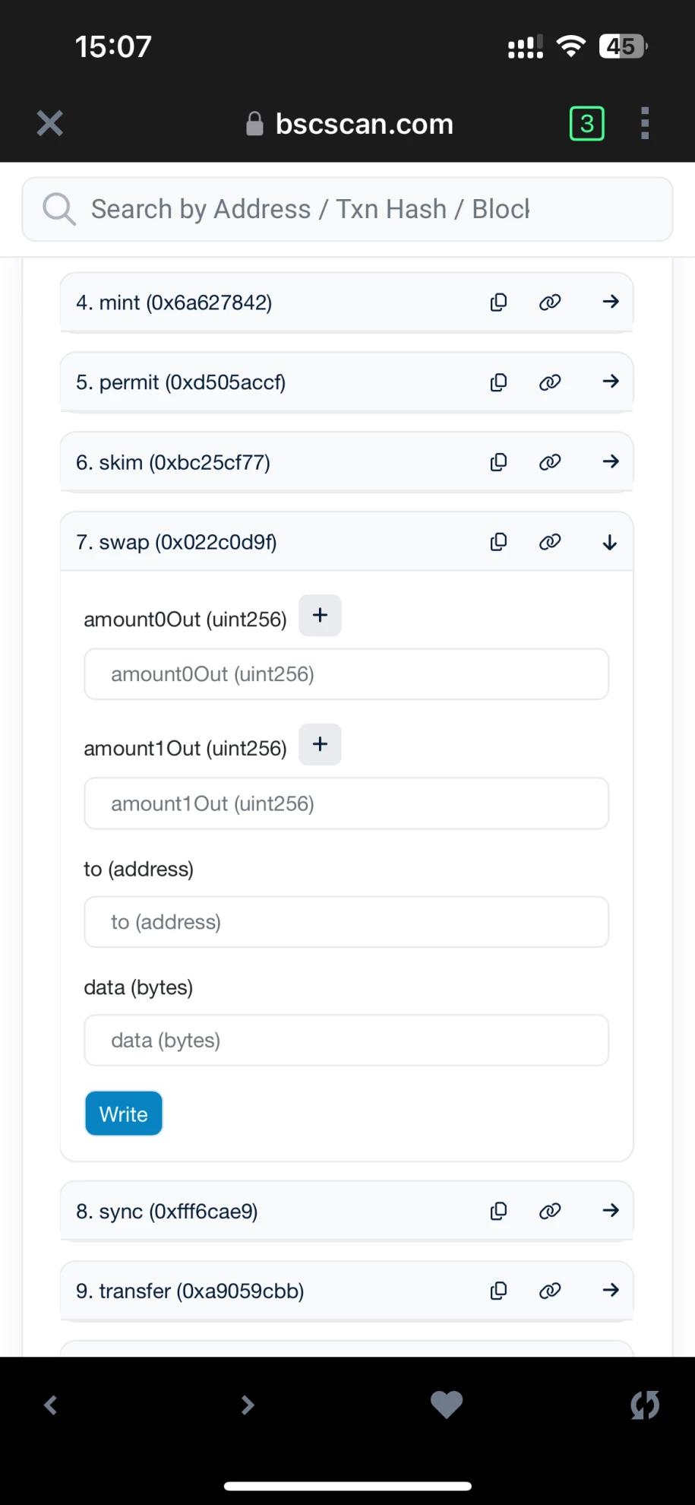695x1505 pixels.
Task: Collapse the 7. swap function
Action: 610,543
